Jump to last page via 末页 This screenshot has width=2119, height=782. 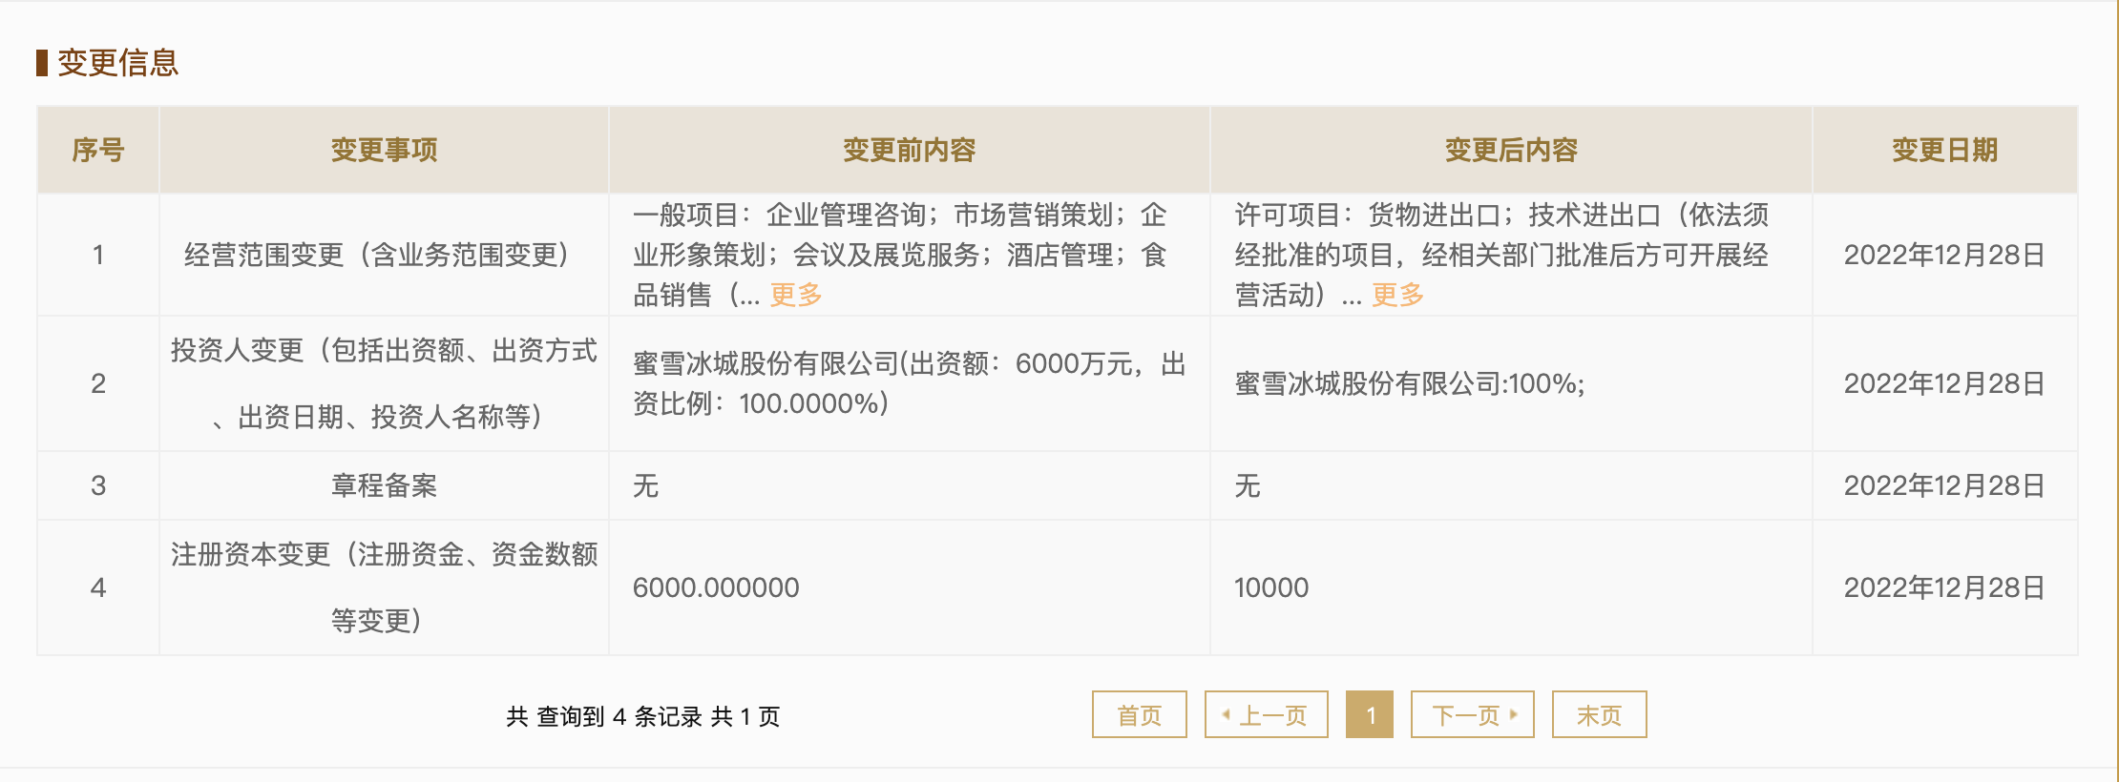[x=1599, y=714]
